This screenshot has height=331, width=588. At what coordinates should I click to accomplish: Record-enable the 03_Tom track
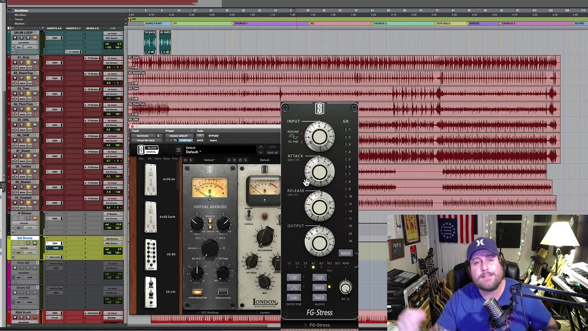point(15,93)
